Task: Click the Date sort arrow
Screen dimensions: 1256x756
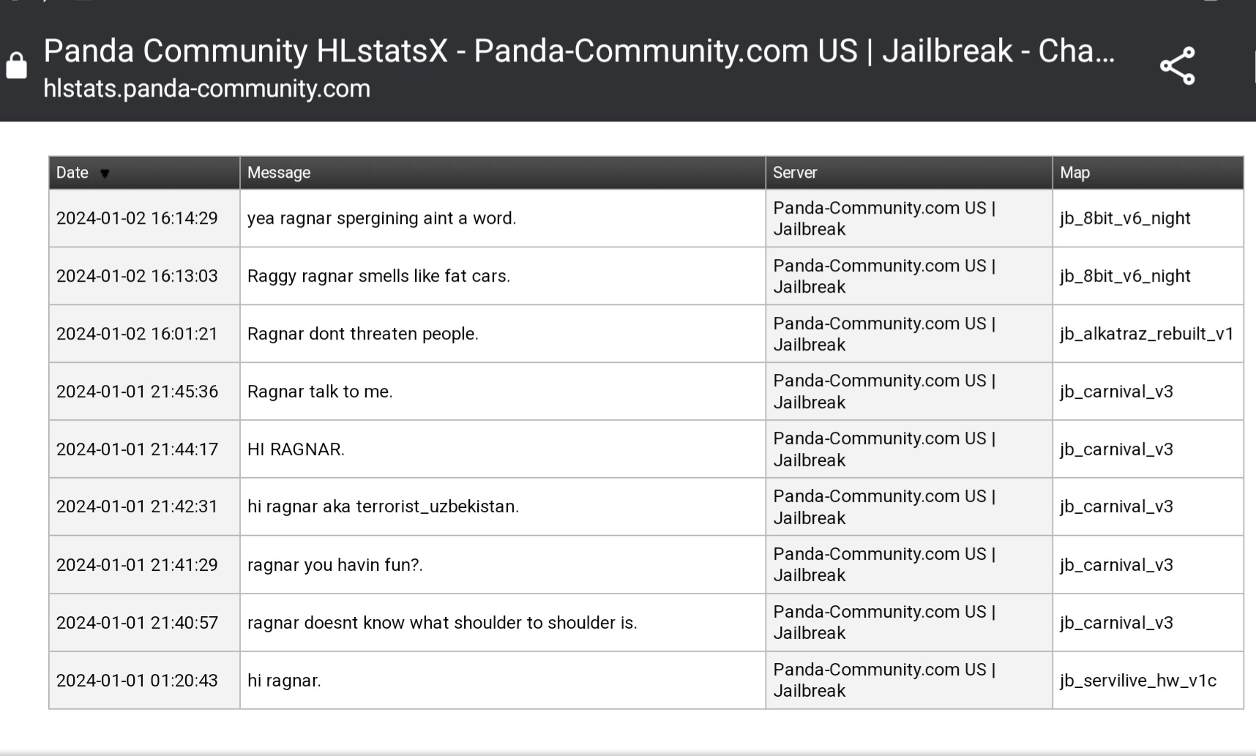Action: point(105,173)
